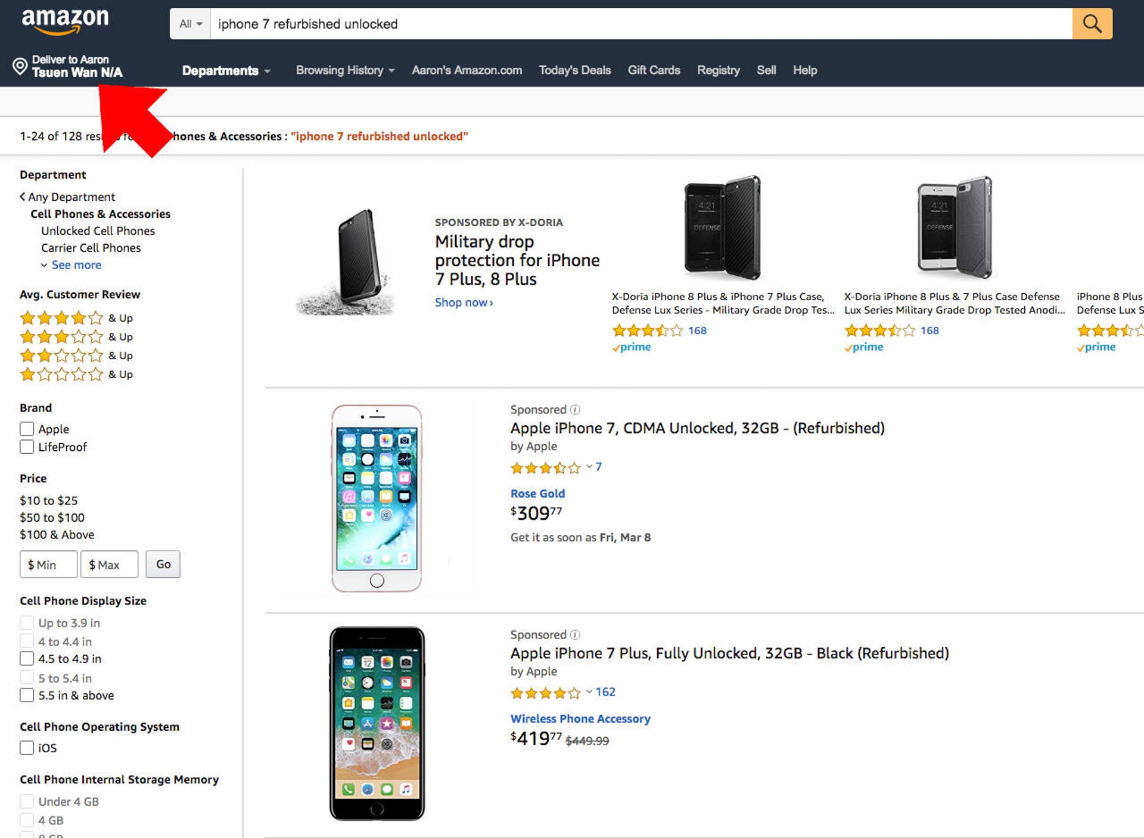This screenshot has height=838, width=1144.
Task: Expand the Departments menu
Action: (x=226, y=71)
